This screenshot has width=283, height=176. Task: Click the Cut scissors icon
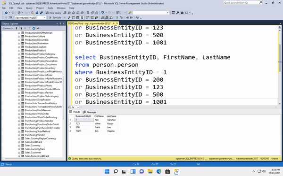click(88, 13)
